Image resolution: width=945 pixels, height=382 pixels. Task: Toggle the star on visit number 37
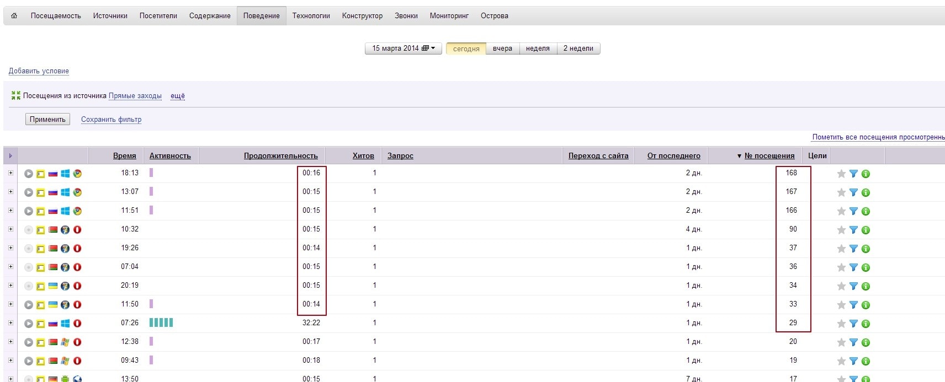[x=841, y=249]
